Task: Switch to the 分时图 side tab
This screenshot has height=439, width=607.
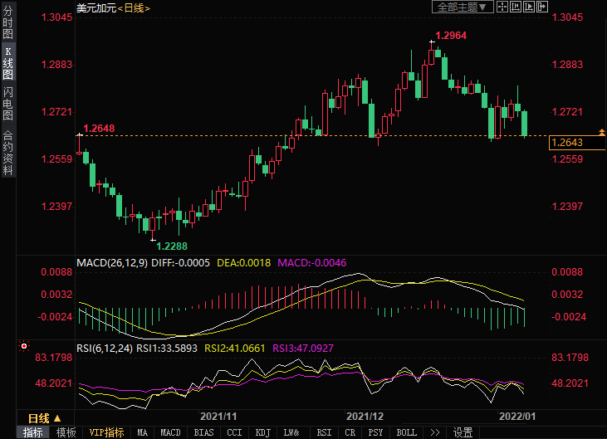Action: 7,23
